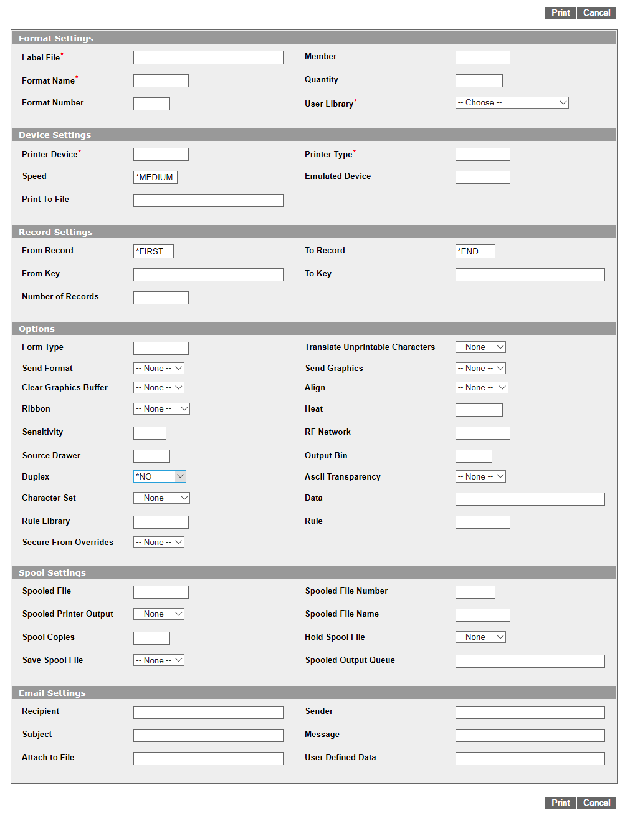625x820 pixels.
Task: Focus the Email Recipient text field
Action: tap(208, 713)
